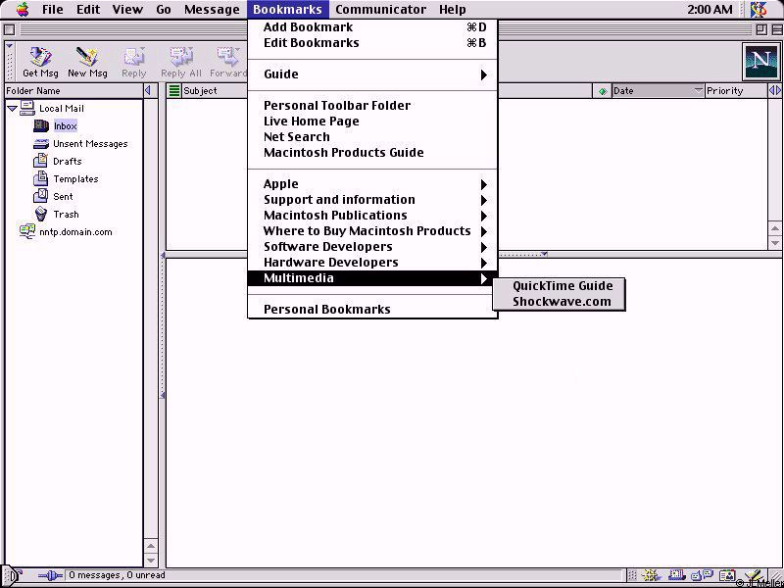Click the message list scrollbar down arrow
784x588 pixels.
pos(775,242)
